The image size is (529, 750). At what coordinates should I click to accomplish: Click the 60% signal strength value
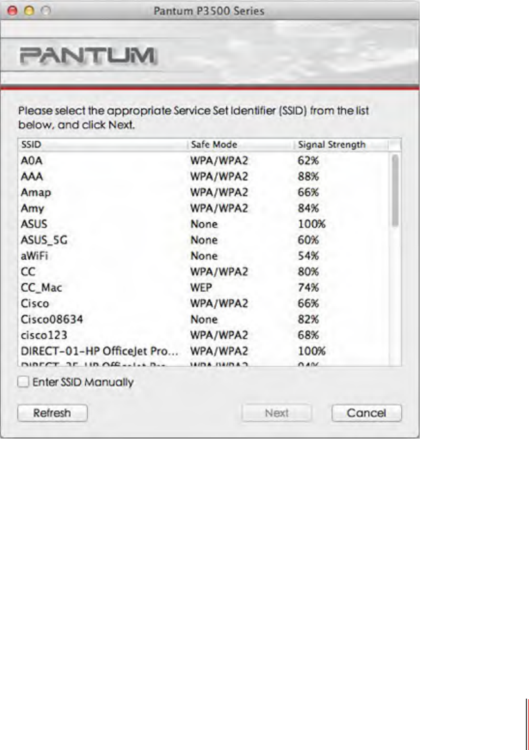[x=309, y=240]
